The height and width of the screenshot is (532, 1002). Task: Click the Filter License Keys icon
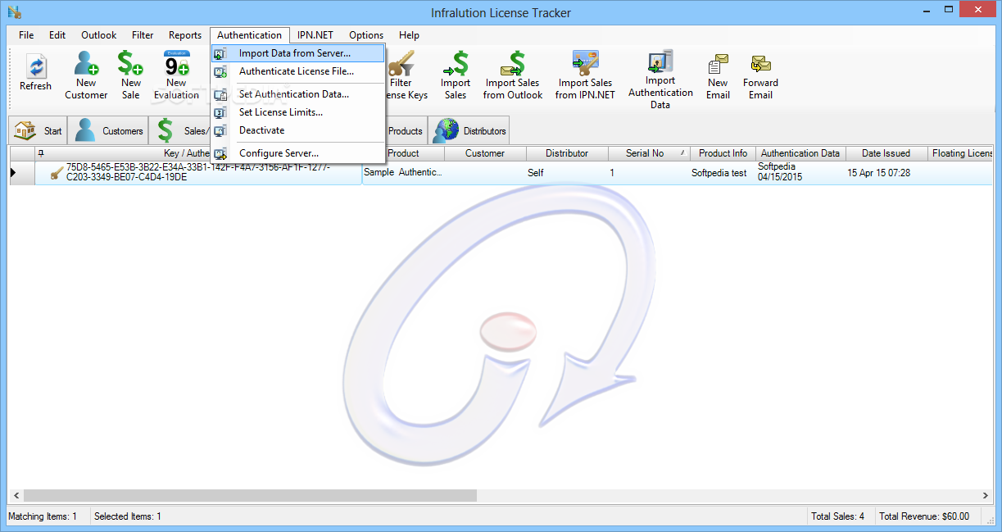click(401, 63)
